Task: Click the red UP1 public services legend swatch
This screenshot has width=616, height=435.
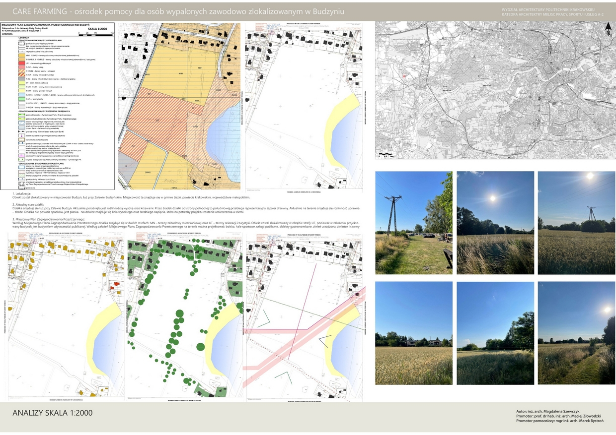Action: tap(21, 63)
